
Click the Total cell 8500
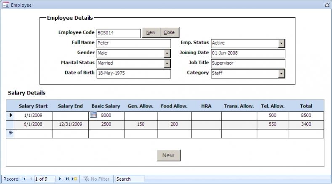click(306, 116)
